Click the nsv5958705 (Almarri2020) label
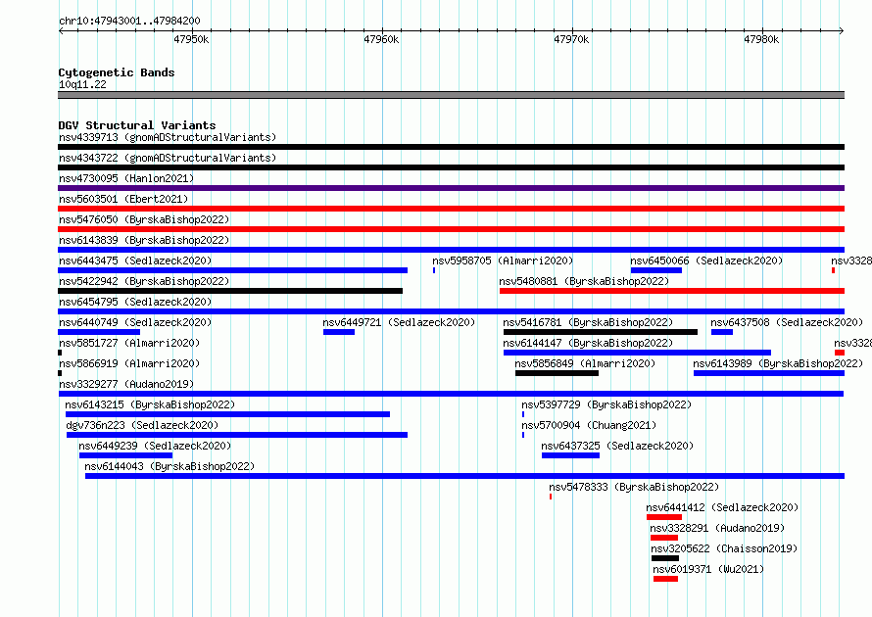The height and width of the screenshot is (617, 872). point(503,261)
